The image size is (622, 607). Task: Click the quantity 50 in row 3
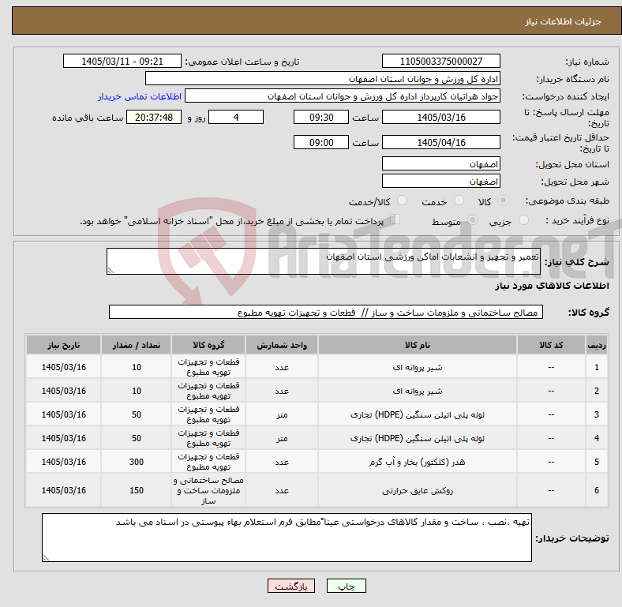(136, 414)
